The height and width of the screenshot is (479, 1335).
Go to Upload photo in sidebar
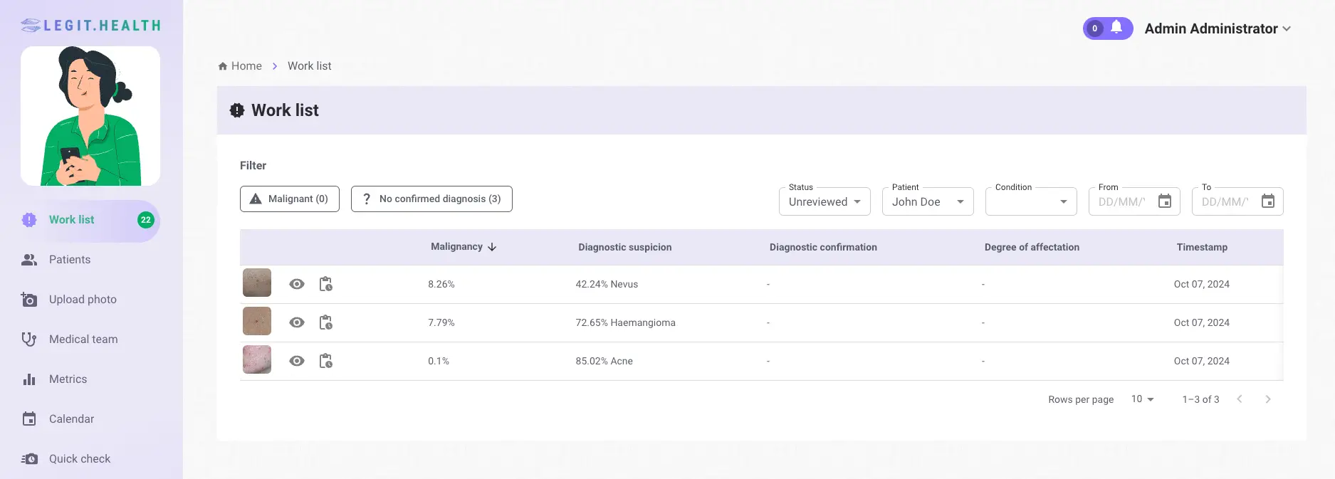point(83,300)
